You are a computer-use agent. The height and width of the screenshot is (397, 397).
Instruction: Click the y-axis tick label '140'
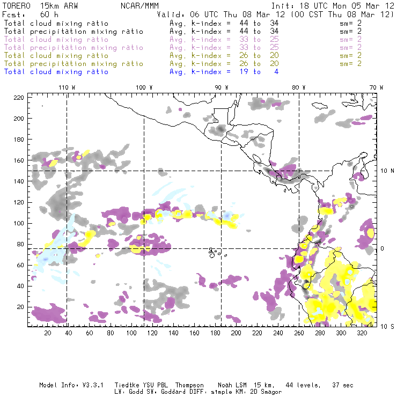point(19,181)
